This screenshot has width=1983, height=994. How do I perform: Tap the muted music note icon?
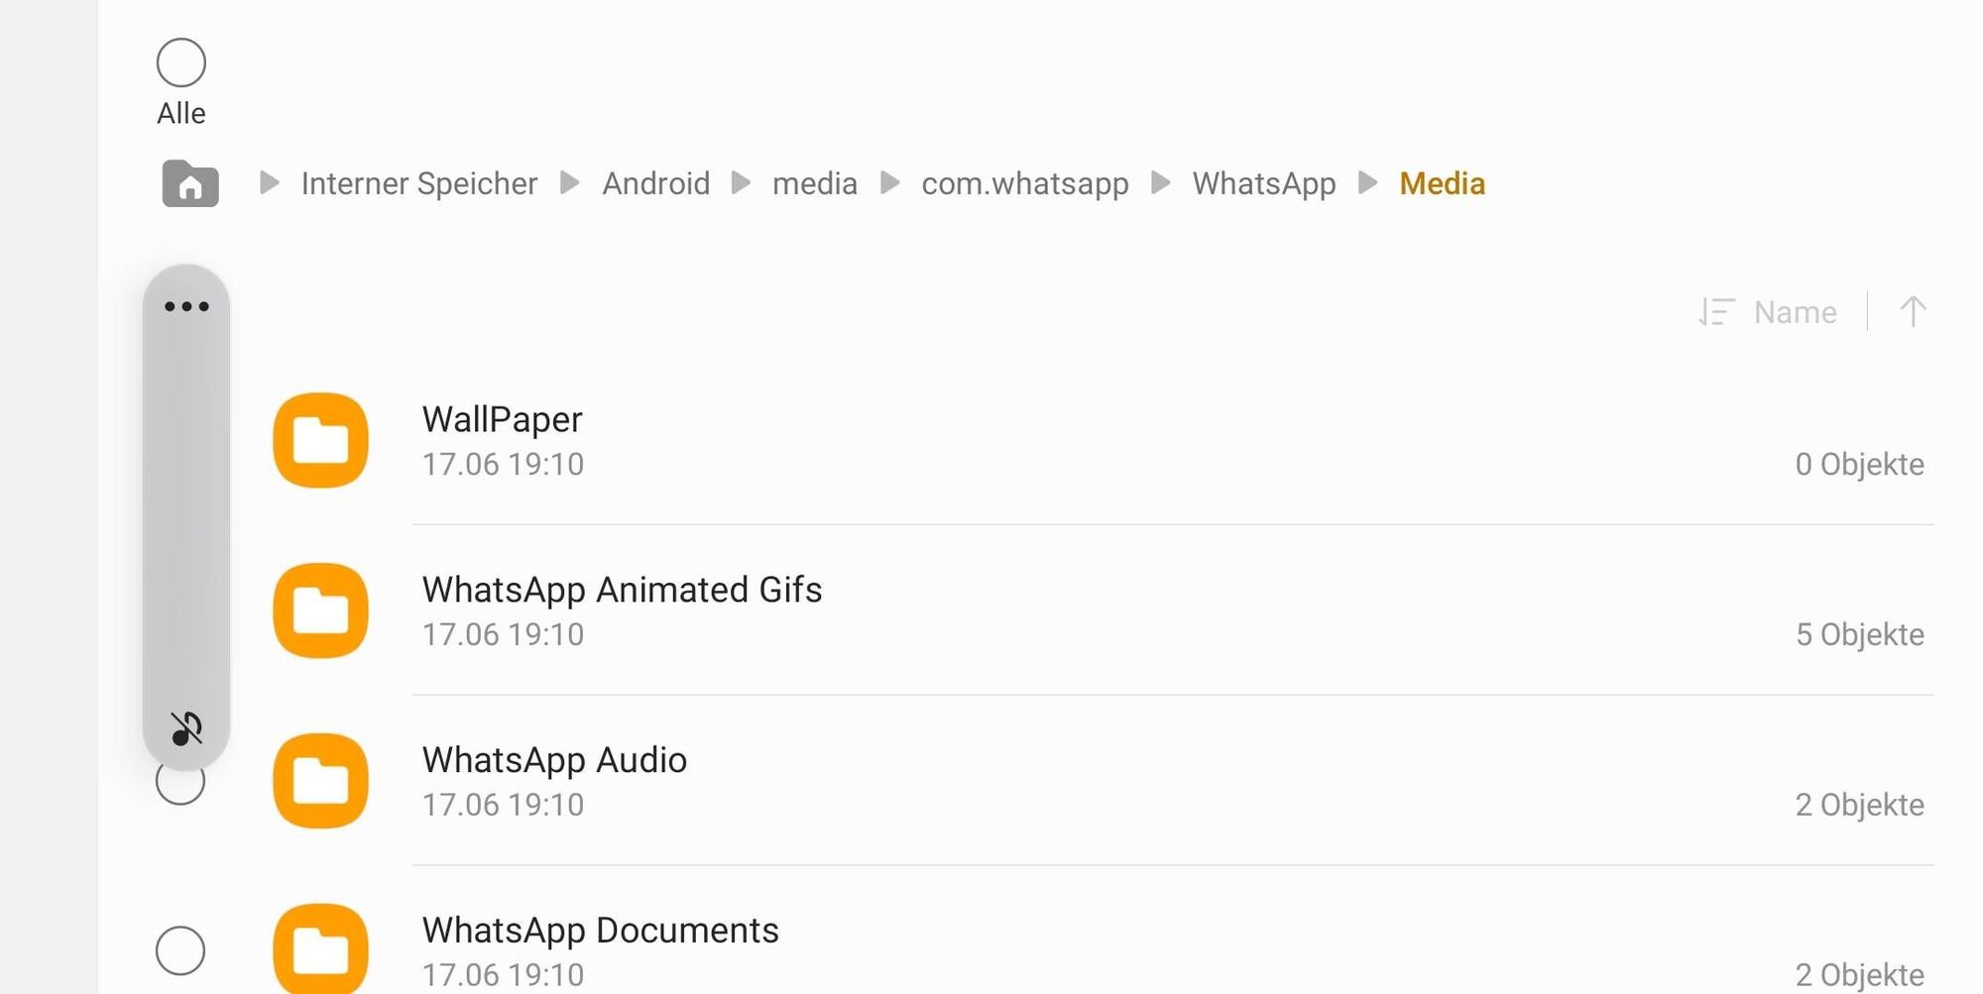186,728
